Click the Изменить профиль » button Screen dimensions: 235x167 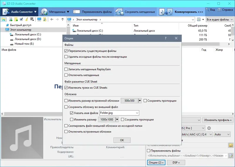click(x=218, y=120)
